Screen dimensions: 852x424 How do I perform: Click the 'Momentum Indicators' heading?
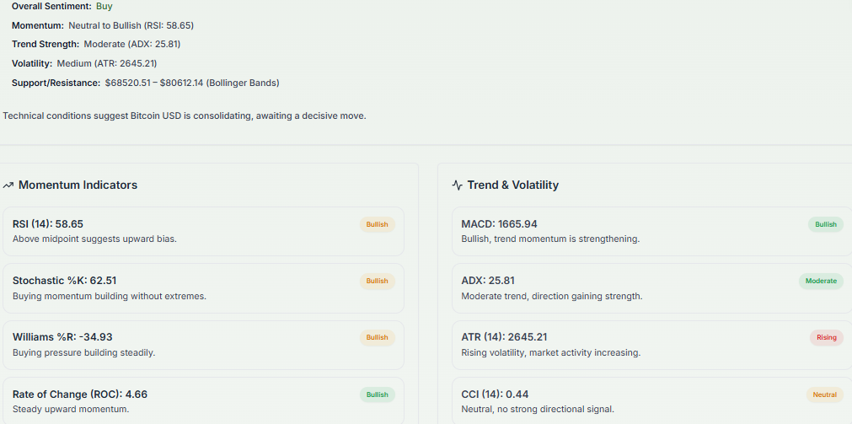[78, 185]
